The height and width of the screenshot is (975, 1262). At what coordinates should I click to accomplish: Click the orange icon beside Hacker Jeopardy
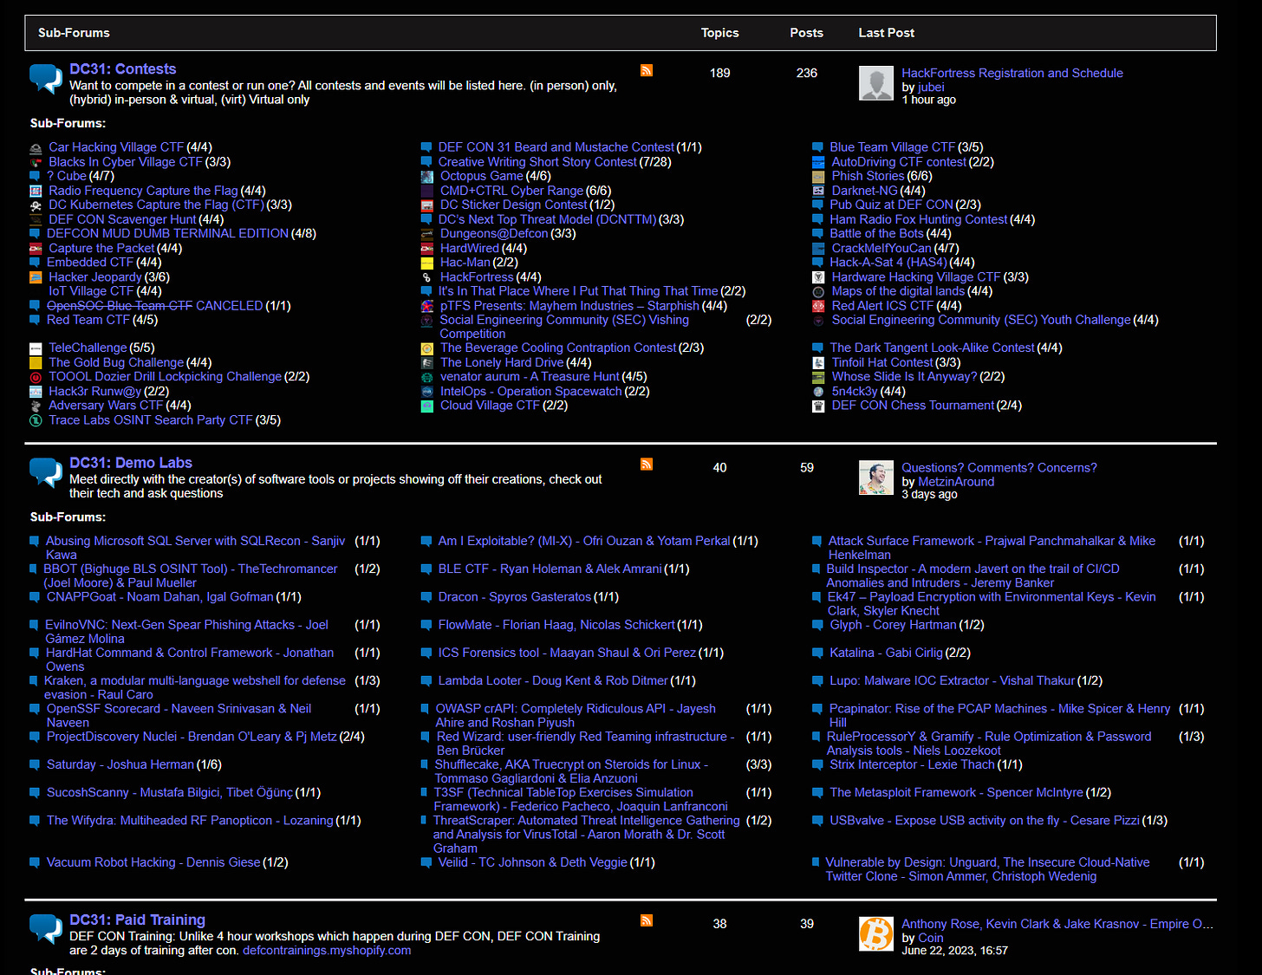pos(36,277)
